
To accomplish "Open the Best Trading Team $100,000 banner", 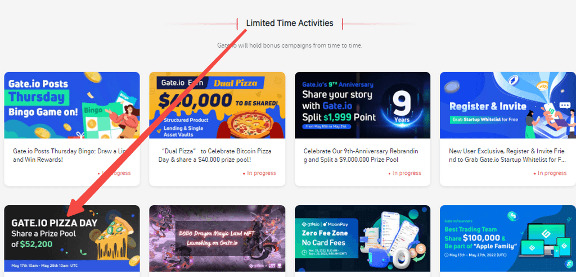I will coord(508,238).
